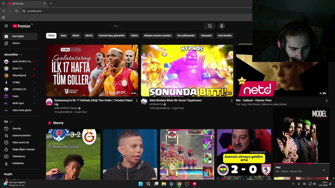The height and width of the screenshot is (188, 335).
Task: Select the Müzik filter chip
Action: click(x=76, y=36)
